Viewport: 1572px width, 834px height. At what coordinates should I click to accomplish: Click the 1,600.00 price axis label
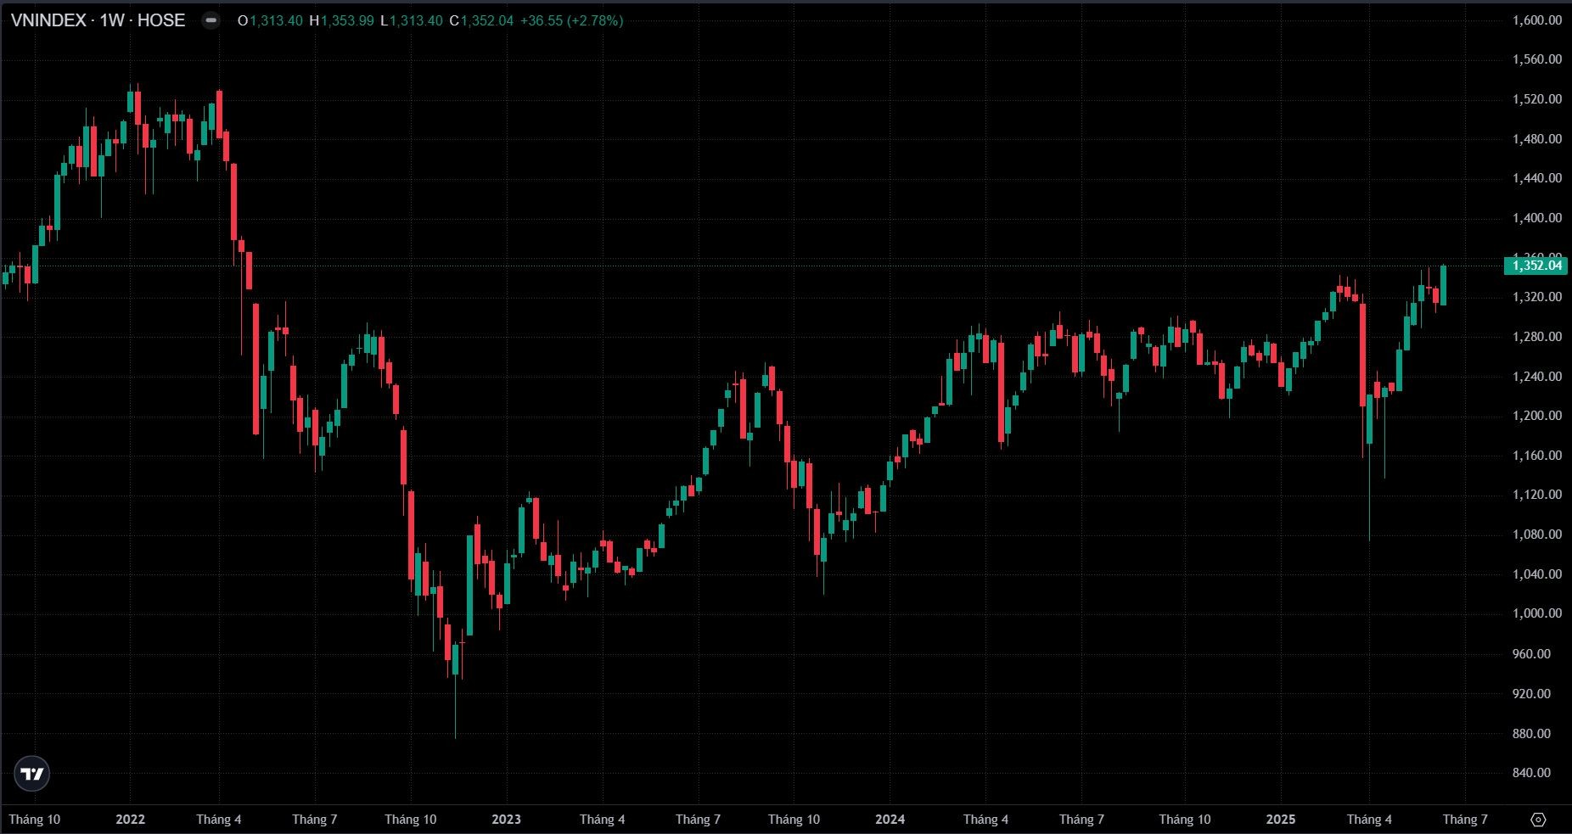click(1537, 20)
